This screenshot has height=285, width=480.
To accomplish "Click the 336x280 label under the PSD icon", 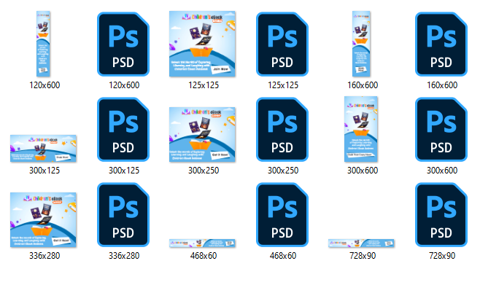I will click(124, 256).
